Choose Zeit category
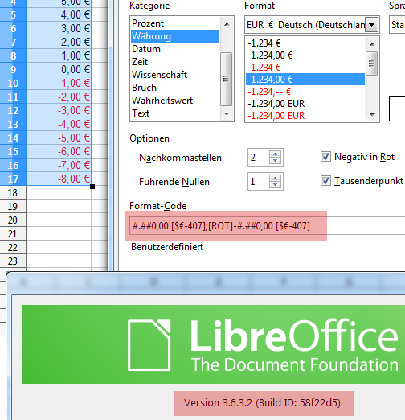Viewport: 405px width, 420px height. pos(175,62)
